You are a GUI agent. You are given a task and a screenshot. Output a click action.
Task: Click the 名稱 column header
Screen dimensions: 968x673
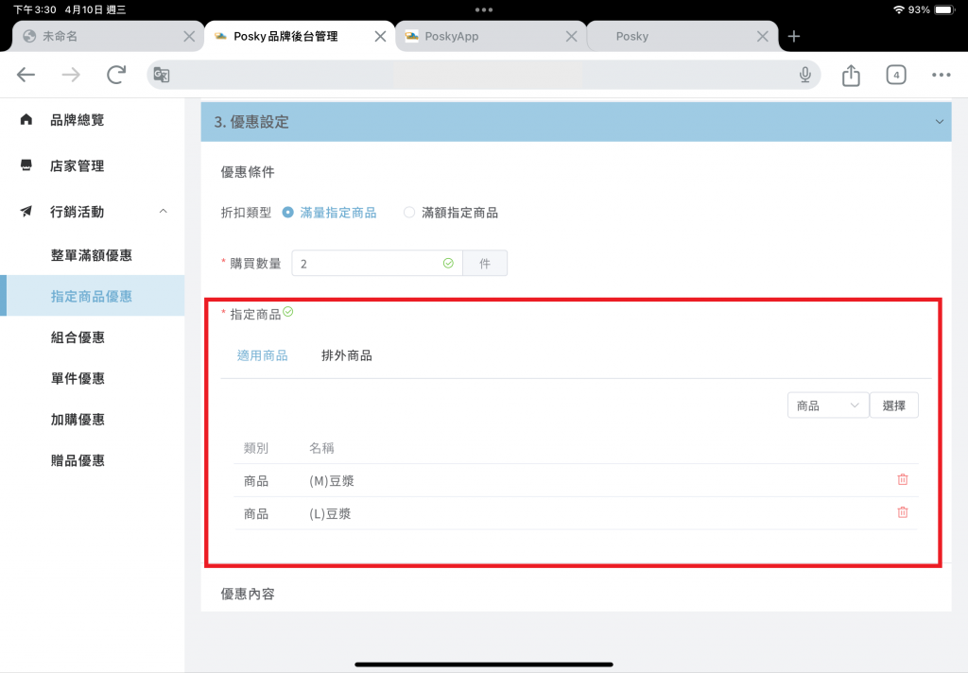(321, 448)
